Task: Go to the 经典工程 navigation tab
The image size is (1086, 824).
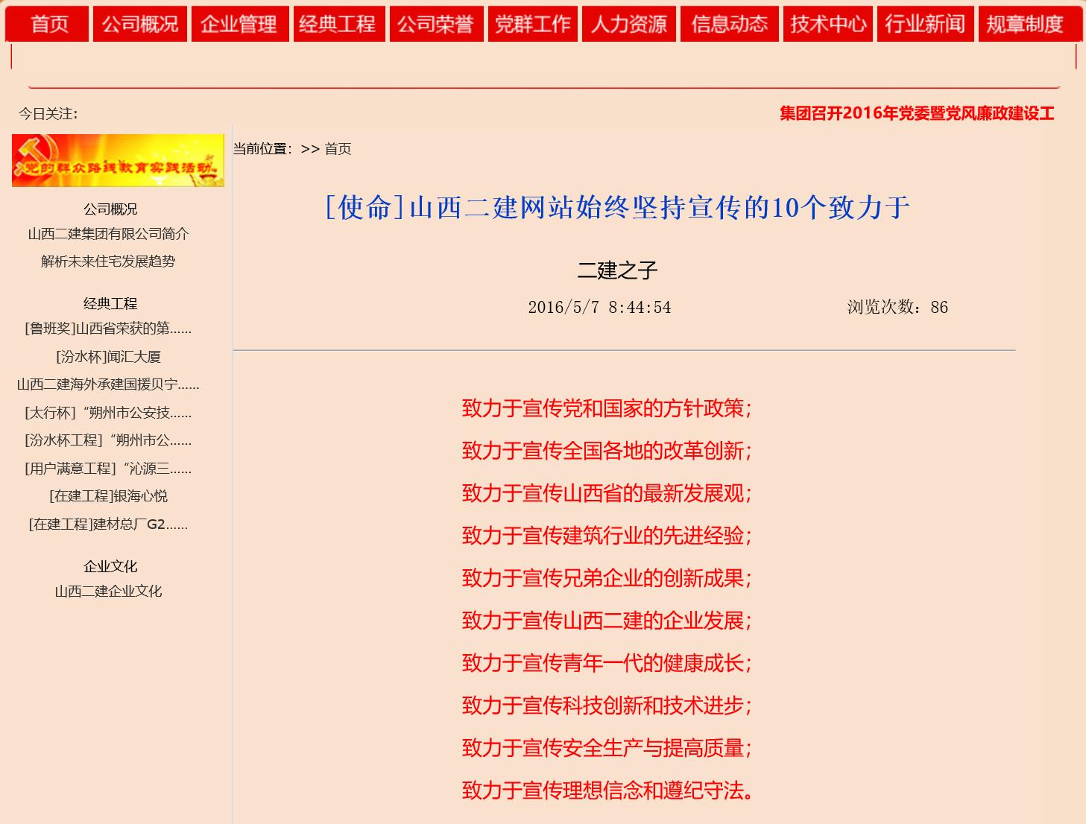Action: click(338, 24)
